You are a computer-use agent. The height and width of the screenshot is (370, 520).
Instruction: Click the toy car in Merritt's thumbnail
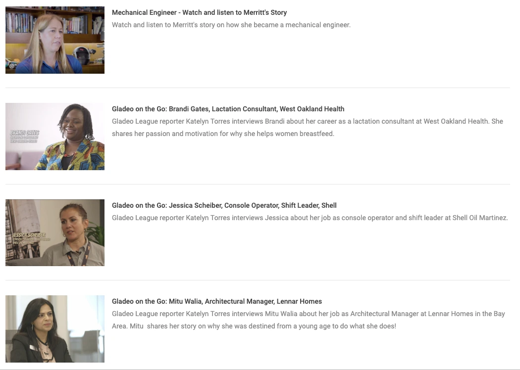(11, 63)
